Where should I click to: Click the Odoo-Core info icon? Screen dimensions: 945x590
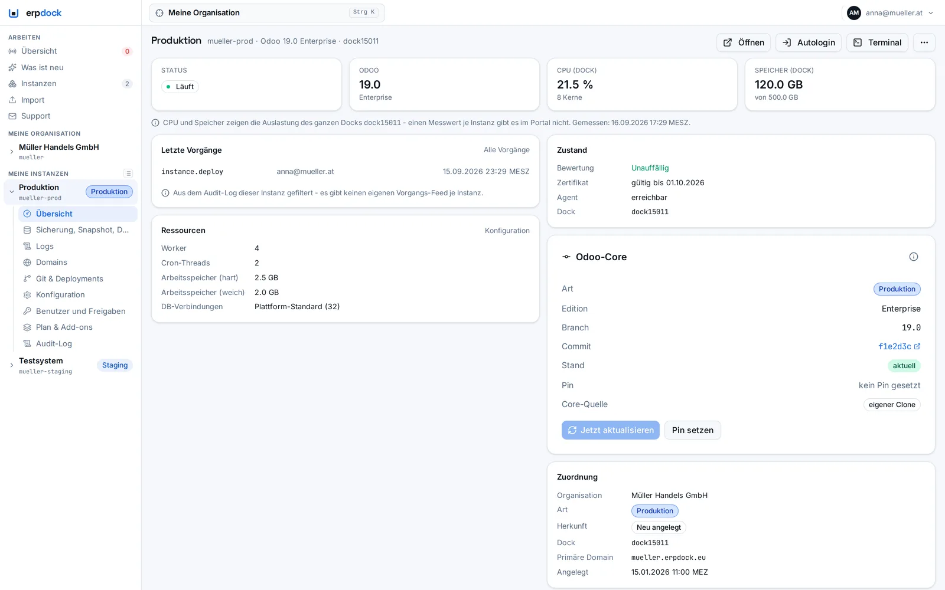(x=914, y=257)
